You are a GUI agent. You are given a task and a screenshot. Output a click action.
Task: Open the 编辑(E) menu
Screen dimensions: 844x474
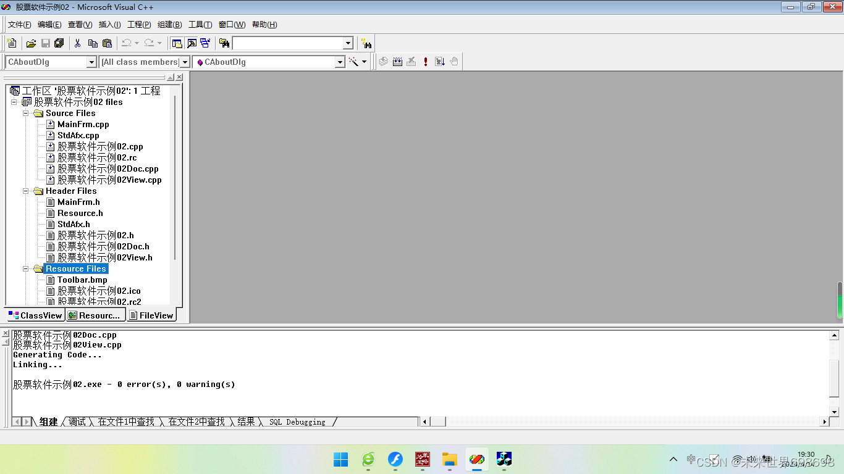49,25
